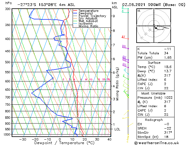The height and width of the screenshot is (145, 188).
Task: Click the 'Temperature' legend label
Action: [x=88, y=11]
